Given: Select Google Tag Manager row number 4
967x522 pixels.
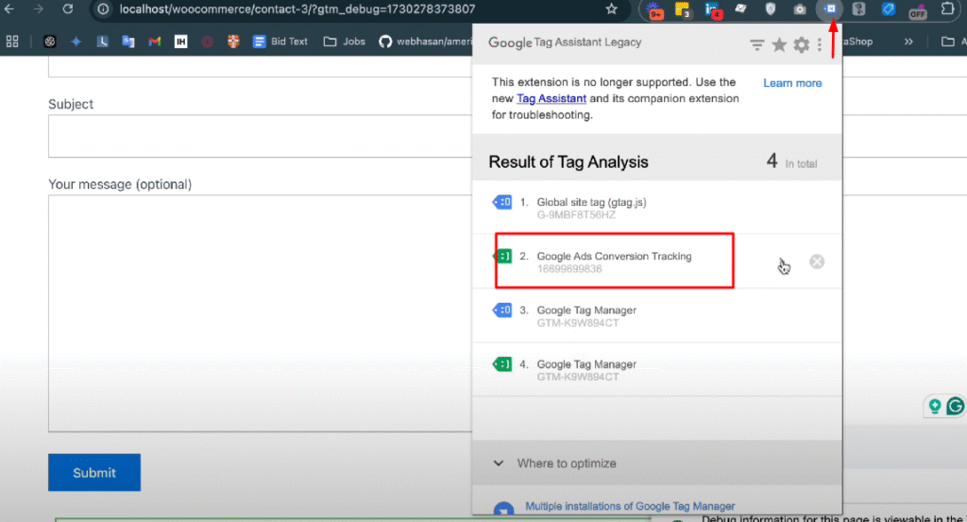Looking at the screenshot, I should pos(657,369).
